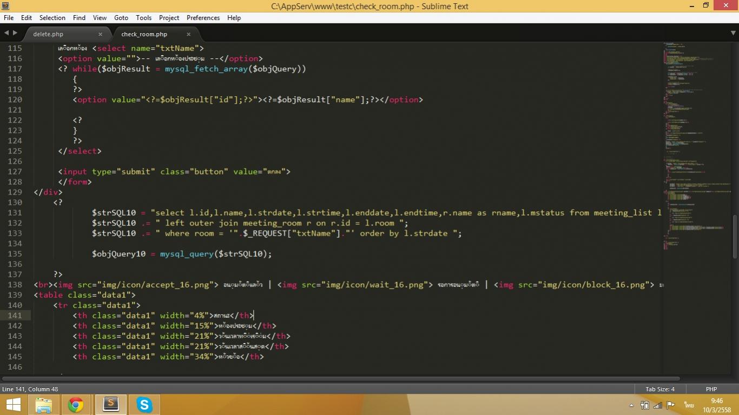Click the vertical scrollbar thumb
Image resolution: width=739 pixels, height=415 pixels.
(x=735, y=236)
